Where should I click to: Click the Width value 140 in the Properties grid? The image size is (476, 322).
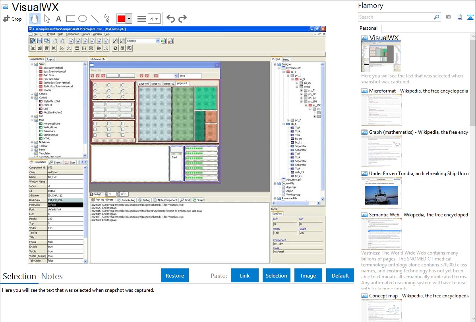click(65, 228)
